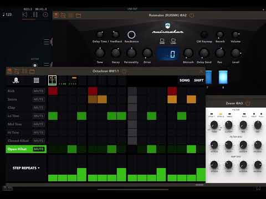The image size is (266, 199).
Task: Mute the Snare track
Action: point(39,99)
